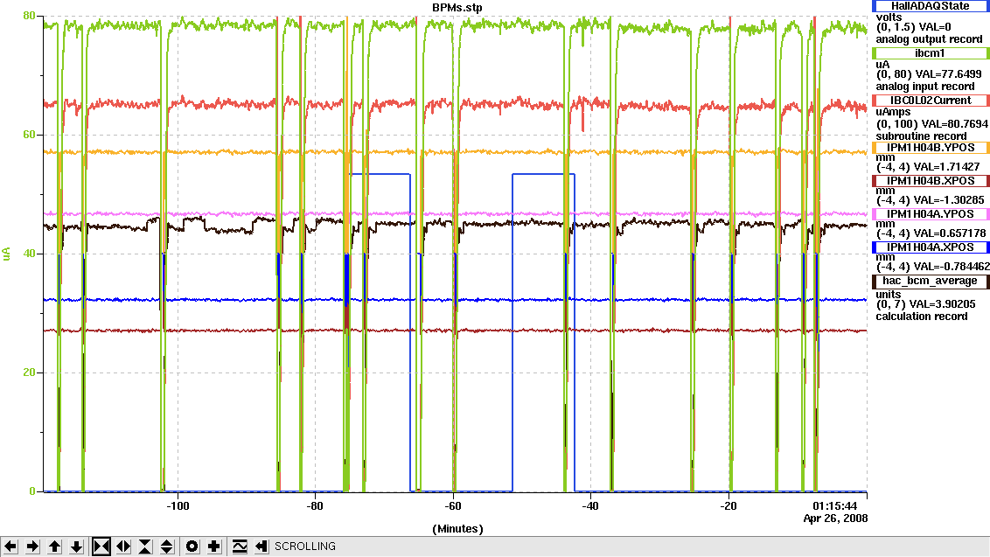
Task: Click the plus sign toolbar icon
Action: pyautogui.click(x=214, y=547)
